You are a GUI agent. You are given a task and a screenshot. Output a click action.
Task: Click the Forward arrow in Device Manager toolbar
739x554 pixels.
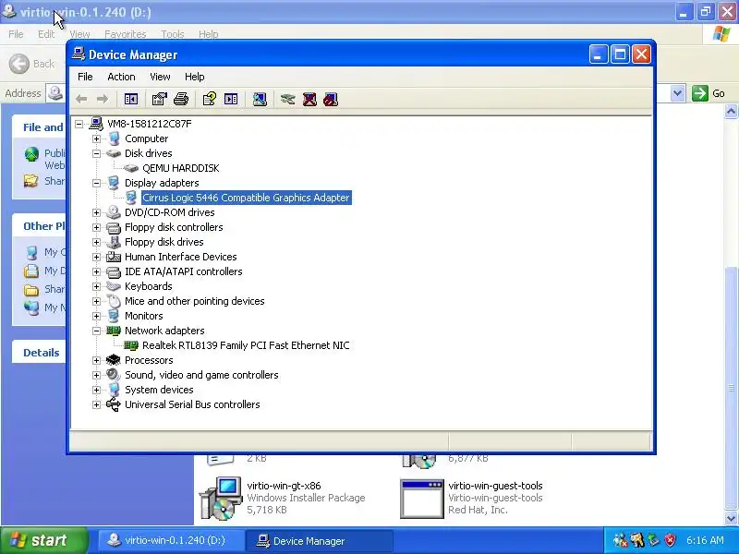pos(103,99)
